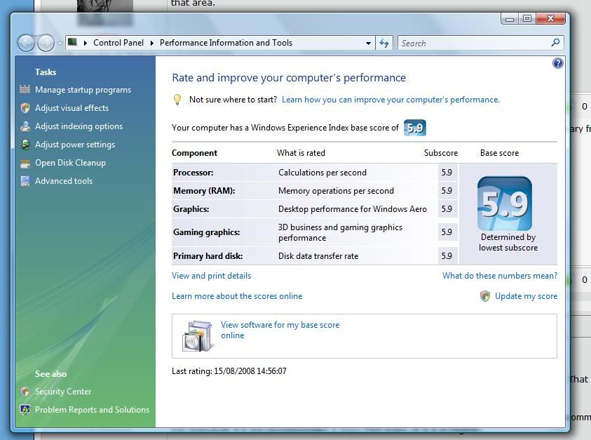The height and width of the screenshot is (440, 591).
Task: Click Disk data transfer rate text
Action: coord(318,256)
